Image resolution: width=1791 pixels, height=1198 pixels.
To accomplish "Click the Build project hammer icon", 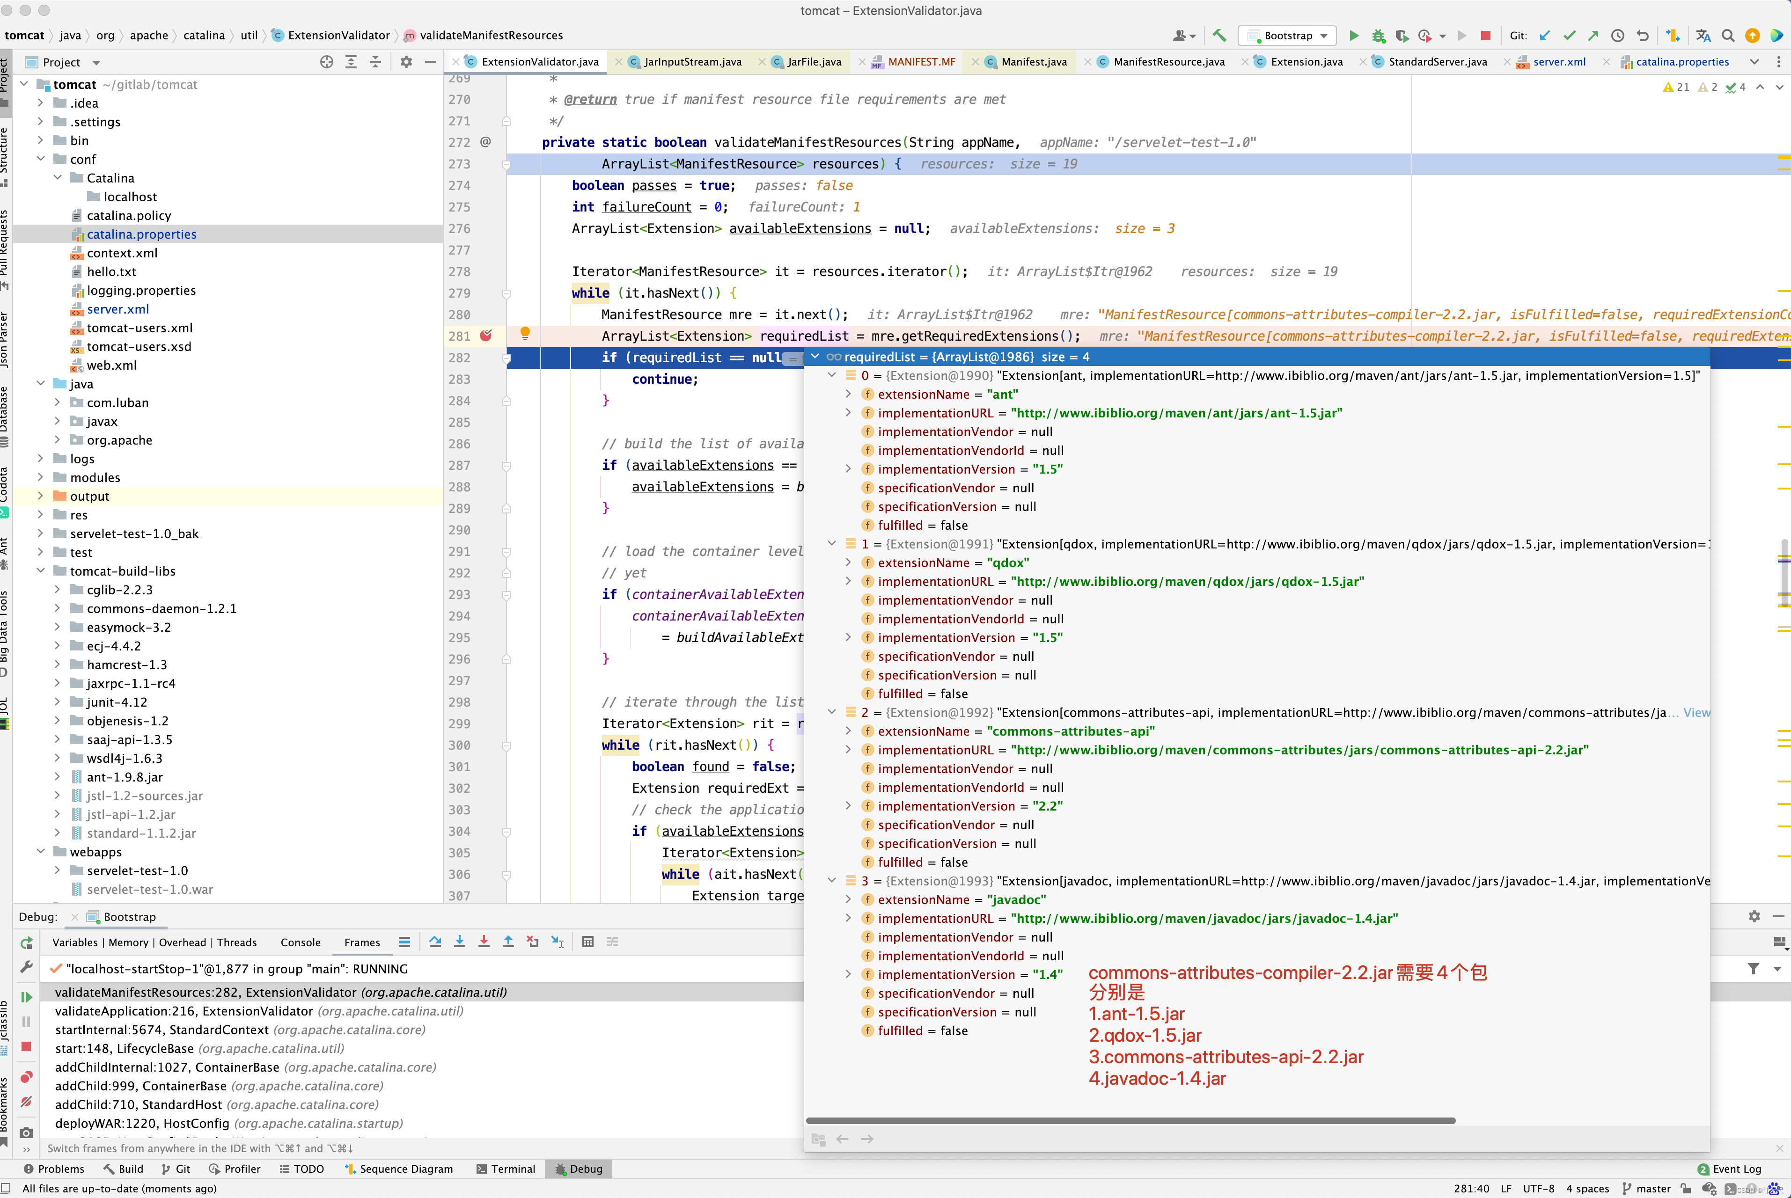I will (x=1219, y=35).
